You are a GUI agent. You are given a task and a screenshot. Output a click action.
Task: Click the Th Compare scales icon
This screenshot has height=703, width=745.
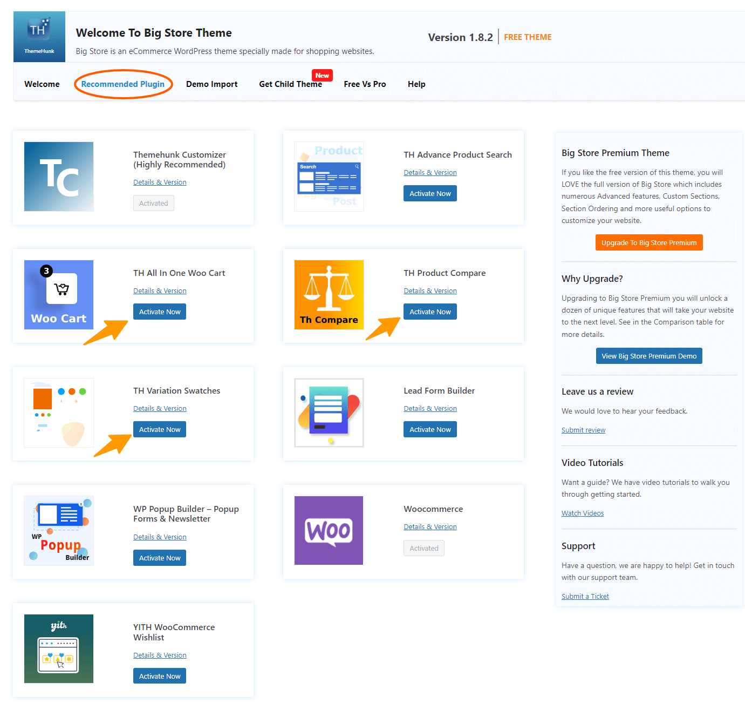click(x=329, y=295)
